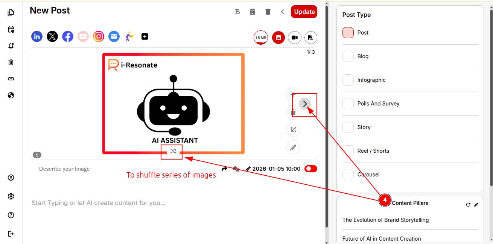Image resolution: width=493 pixels, height=244 pixels.
Task: Go to next image with right chevron
Action: pos(305,104)
